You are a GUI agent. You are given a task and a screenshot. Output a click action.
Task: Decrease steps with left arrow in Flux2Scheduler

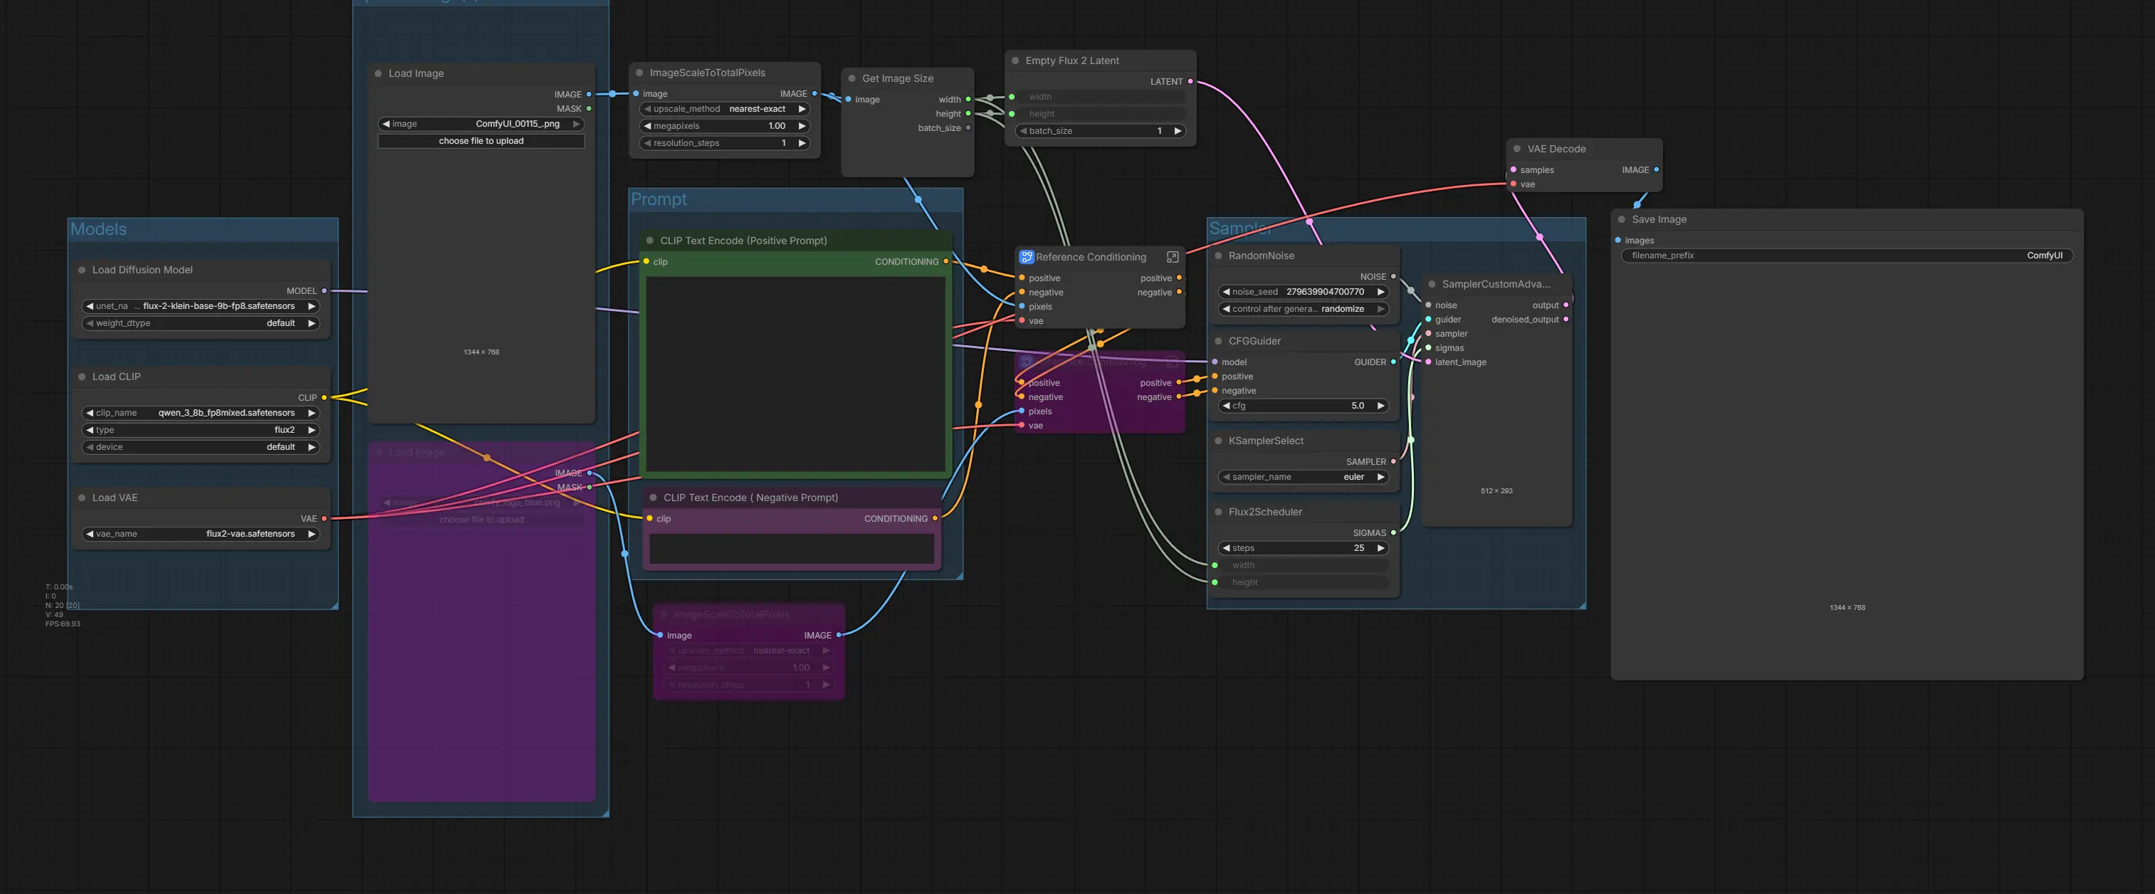pyautogui.click(x=1225, y=548)
